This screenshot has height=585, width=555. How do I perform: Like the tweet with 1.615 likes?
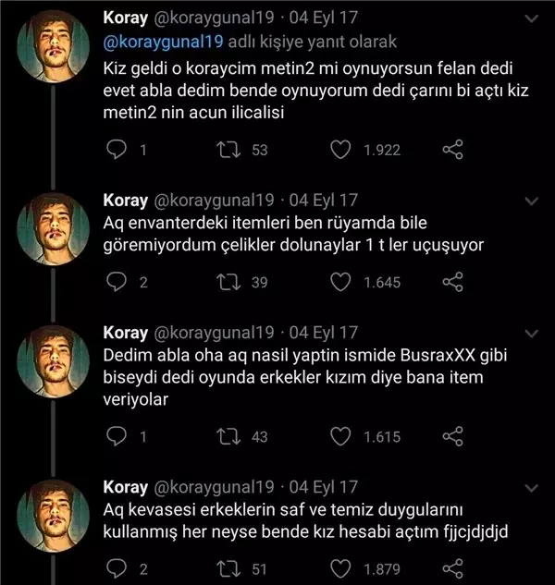[340, 436]
